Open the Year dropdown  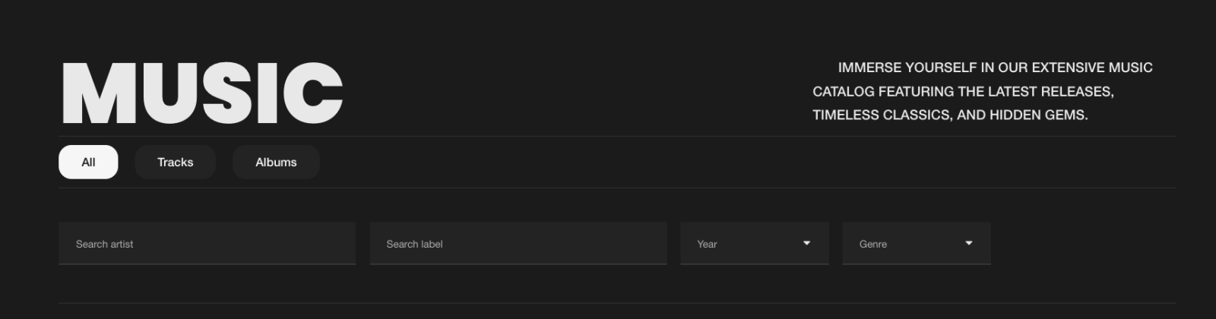pos(755,244)
